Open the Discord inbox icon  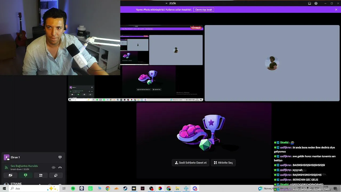310,3
